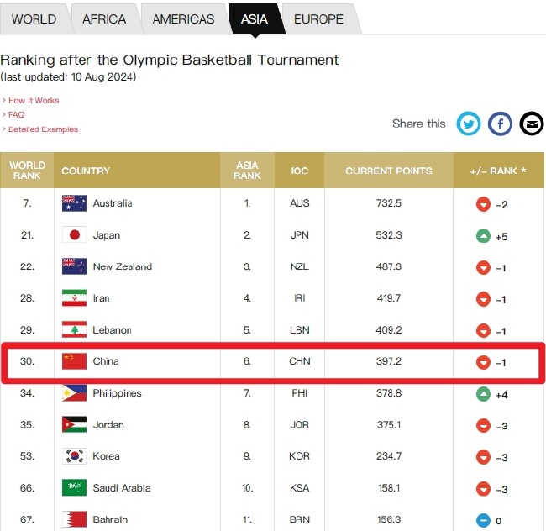Switch to the WORLD tab

(34, 18)
